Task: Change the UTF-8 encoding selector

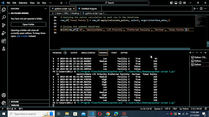Action: [168, 109]
